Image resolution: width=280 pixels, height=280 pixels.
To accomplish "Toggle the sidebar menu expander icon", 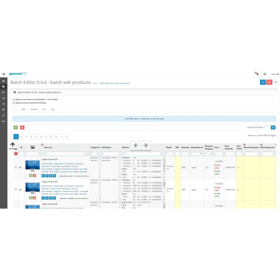I will (3, 74).
